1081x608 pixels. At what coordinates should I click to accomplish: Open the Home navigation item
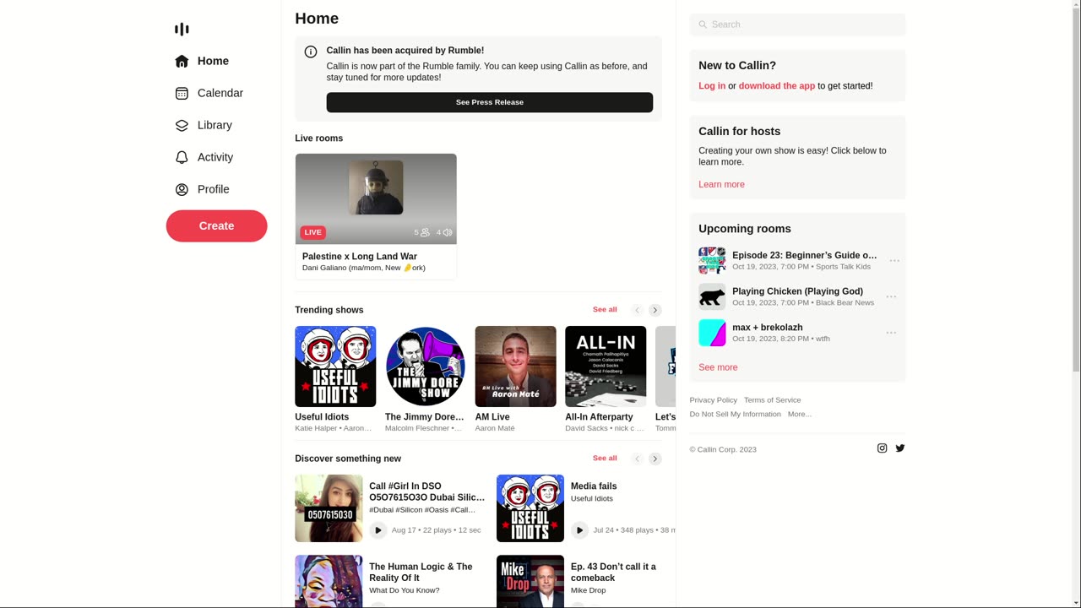pyautogui.click(x=202, y=61)
